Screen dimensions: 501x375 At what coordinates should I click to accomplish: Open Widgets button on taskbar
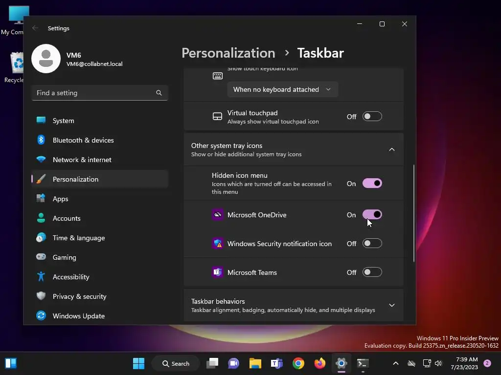click(11, 363)
